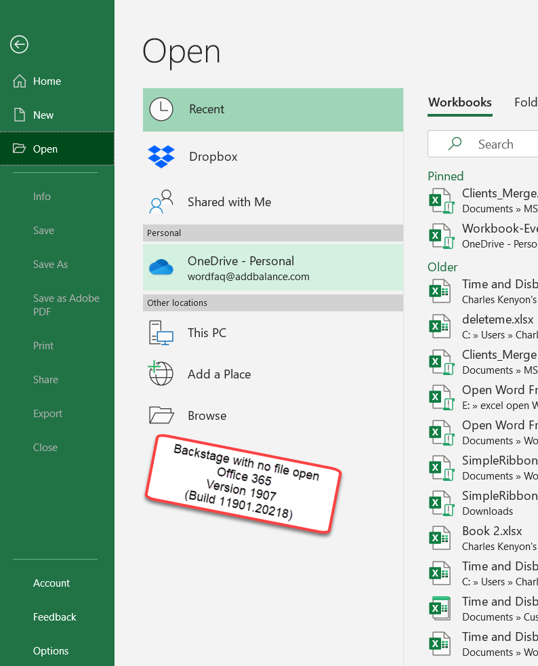Select New in the backstage sidebar
Viewport: 538px width, 666px height.
[58, 115]
